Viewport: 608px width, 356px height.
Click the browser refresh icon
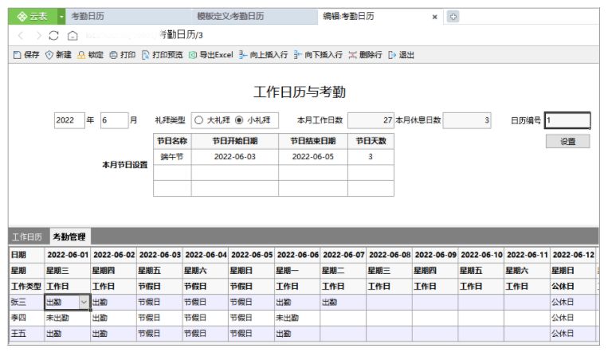[x=53, y=36]
